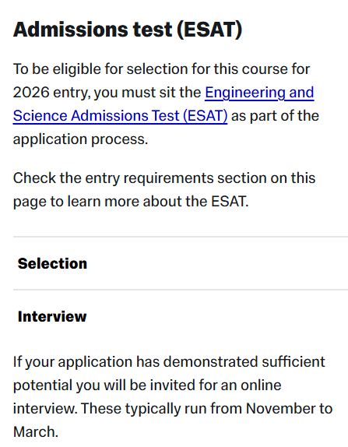The height and width of the screenshot is (447, 348).
Task: Click the word 'March.' ending the paragraph
Action: (x=36, y=432)
